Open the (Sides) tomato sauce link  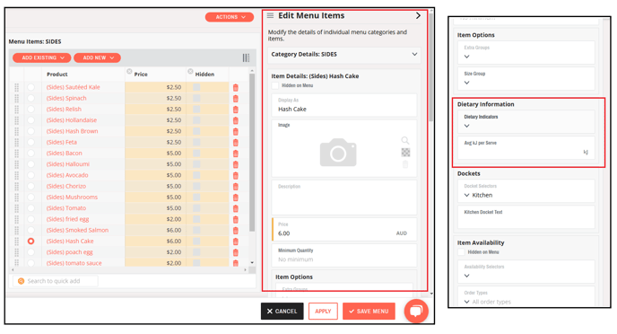(x=74, y=263)
